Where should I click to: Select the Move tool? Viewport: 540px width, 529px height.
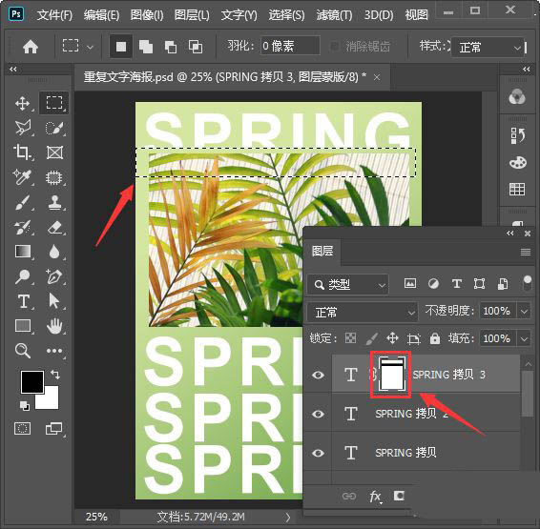click(x=23, y=103)
